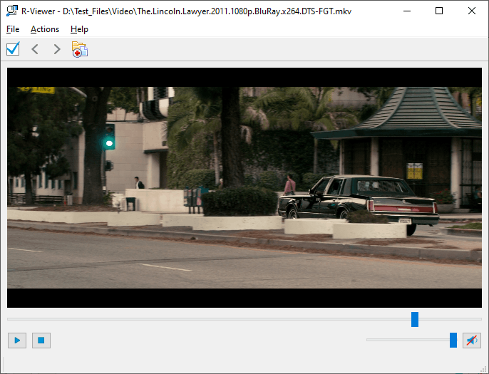Screen dimensions: 489x374
Task: Toggle the mark file checkbox in toolbar
Action: 13,49
